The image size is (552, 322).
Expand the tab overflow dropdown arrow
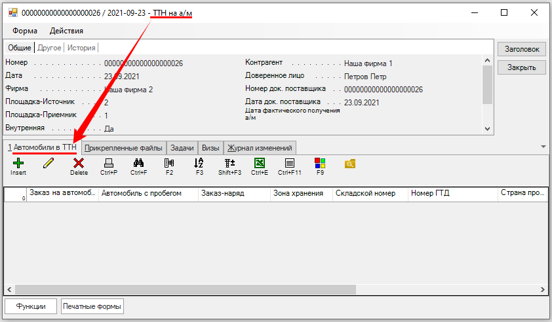(x=543, y=147)
